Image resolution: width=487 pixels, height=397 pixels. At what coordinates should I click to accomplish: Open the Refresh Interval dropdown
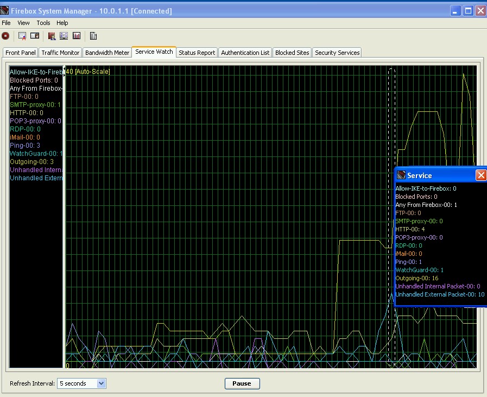coord(101,383)
